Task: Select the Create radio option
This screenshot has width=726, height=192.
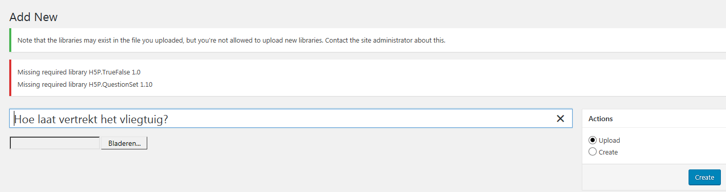Action: coord(593,152)
